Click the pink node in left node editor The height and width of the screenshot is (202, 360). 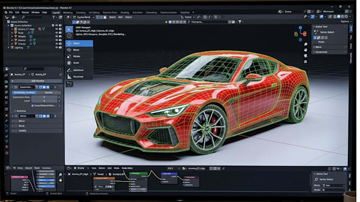pyautogui.click(x=20, y=177)
